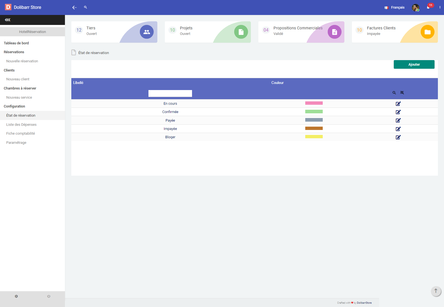Click the Payée label in table

[x=170, y=120]
